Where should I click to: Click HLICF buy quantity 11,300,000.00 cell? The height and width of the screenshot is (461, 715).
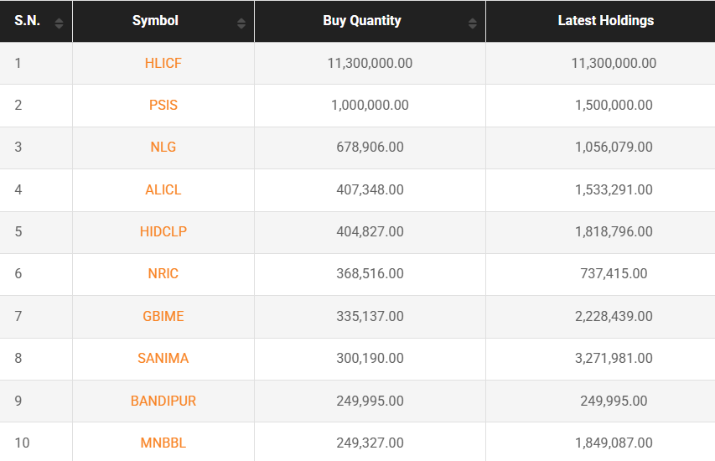tap(369, 64)
